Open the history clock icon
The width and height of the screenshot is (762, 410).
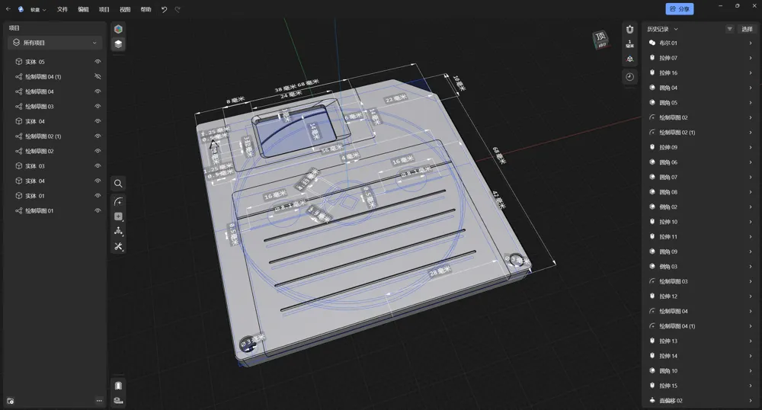coord(629,77)
